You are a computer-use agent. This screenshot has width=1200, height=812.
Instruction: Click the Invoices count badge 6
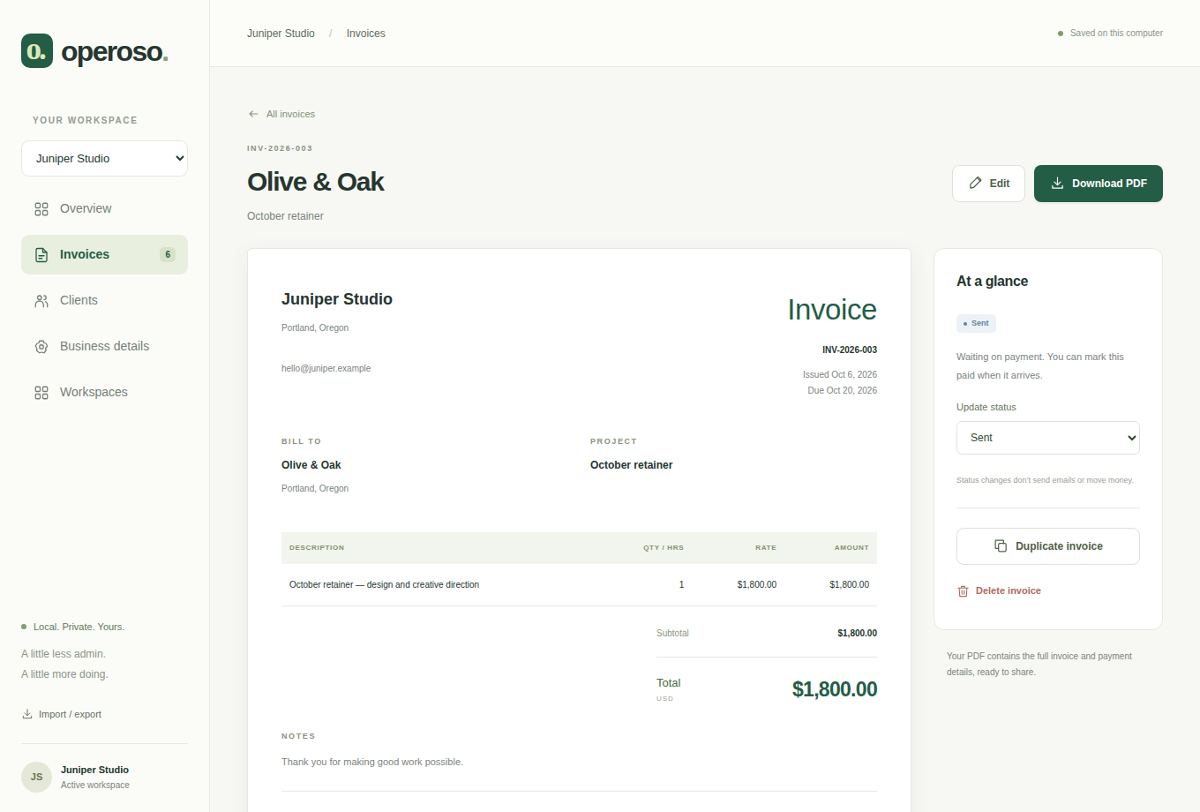(x=168, y=254)
